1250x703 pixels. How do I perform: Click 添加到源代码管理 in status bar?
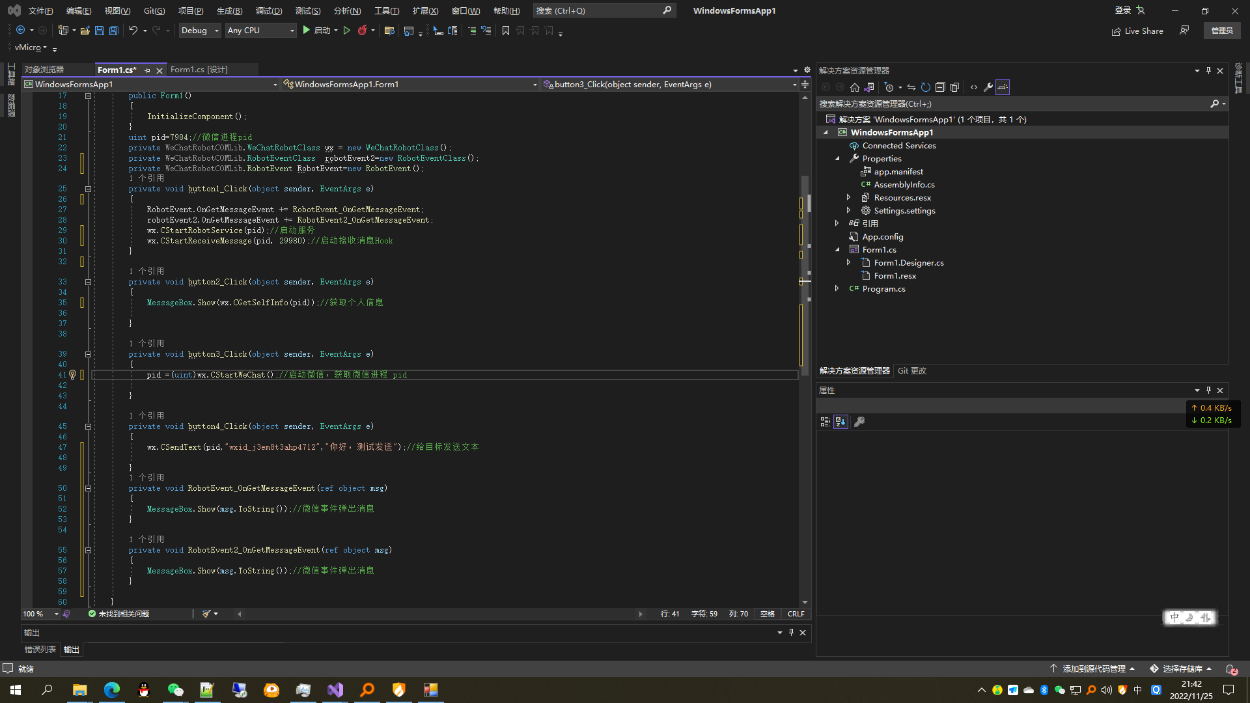1094,669
